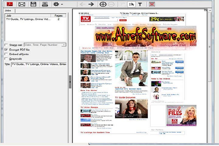Image resolution: width=219 pixels, height=146 pixels.
Task: Select the T text tool
Action: pos(140,4)
